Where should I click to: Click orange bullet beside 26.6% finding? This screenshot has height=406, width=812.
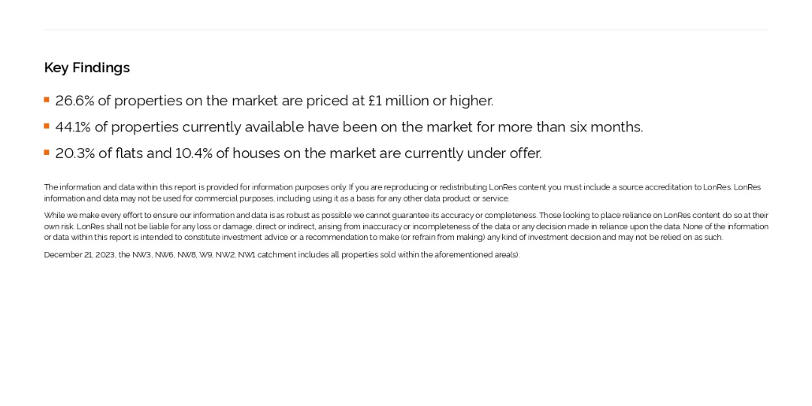(x=47, y=99)
